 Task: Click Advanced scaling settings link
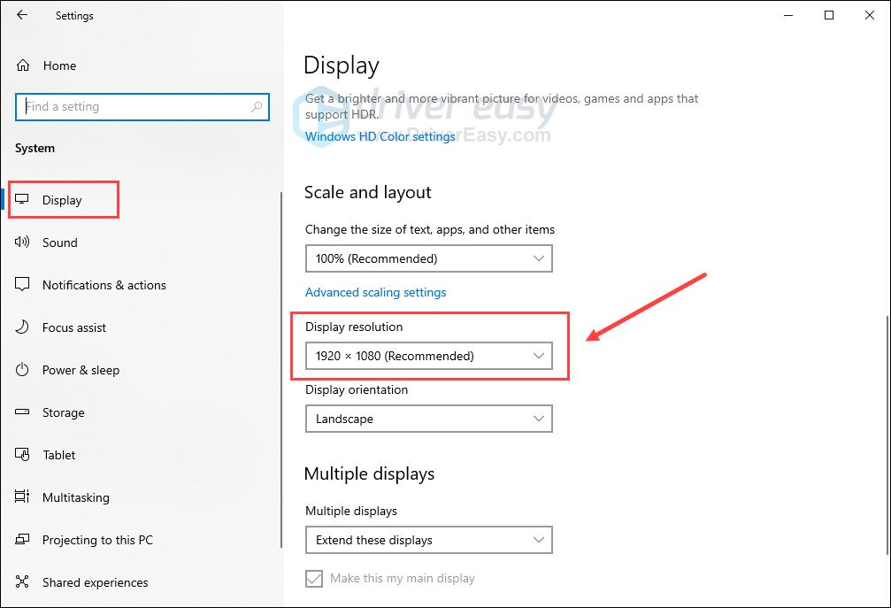375,292
